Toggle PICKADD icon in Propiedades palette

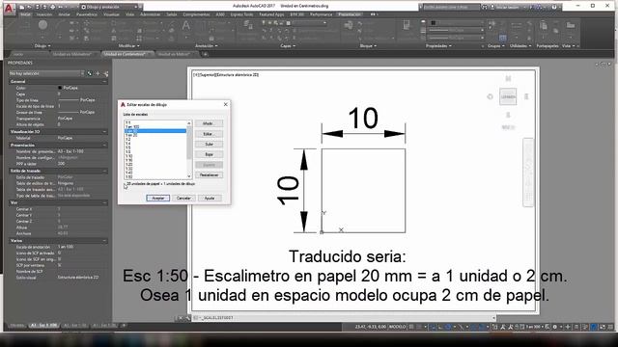coord(90,73)
